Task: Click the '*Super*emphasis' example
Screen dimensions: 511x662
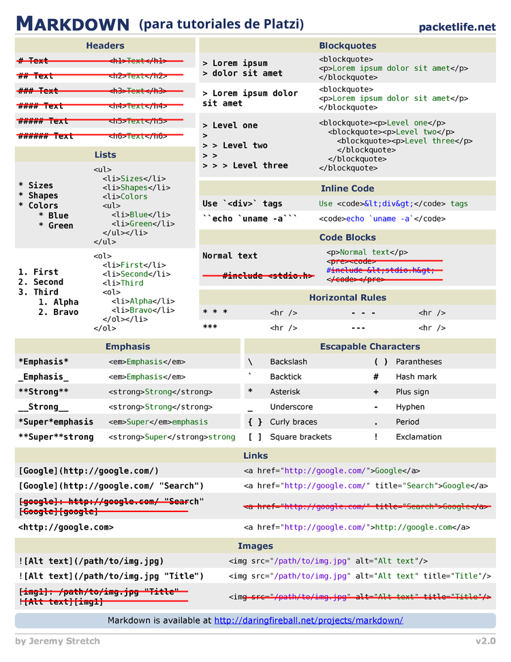Action: pos(56,422)
